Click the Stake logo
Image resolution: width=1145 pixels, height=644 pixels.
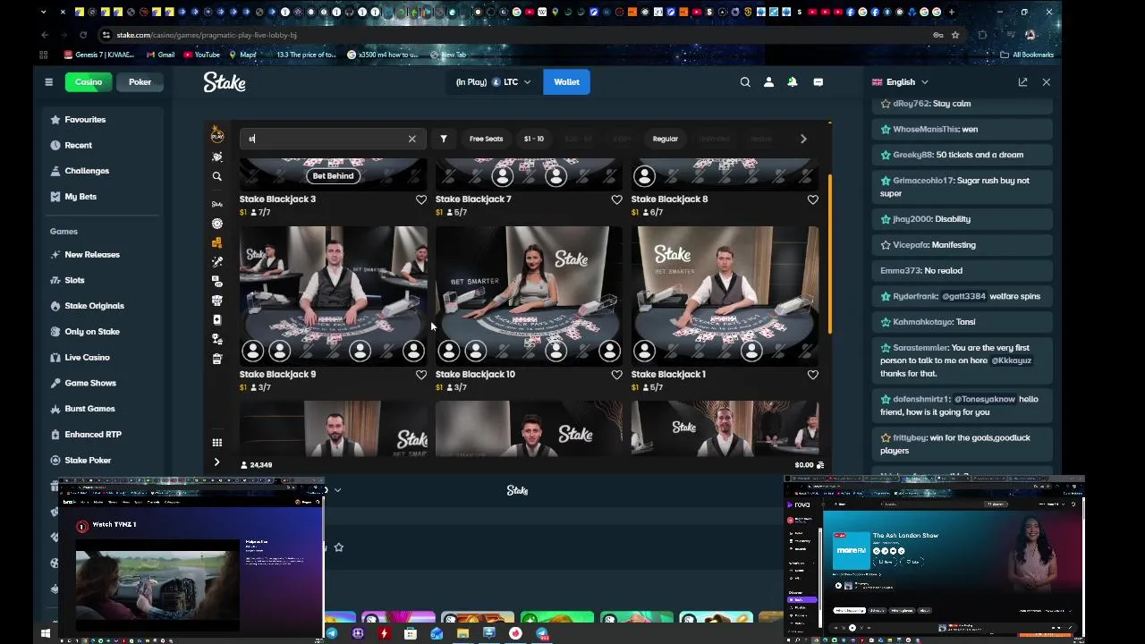point(224,82)
